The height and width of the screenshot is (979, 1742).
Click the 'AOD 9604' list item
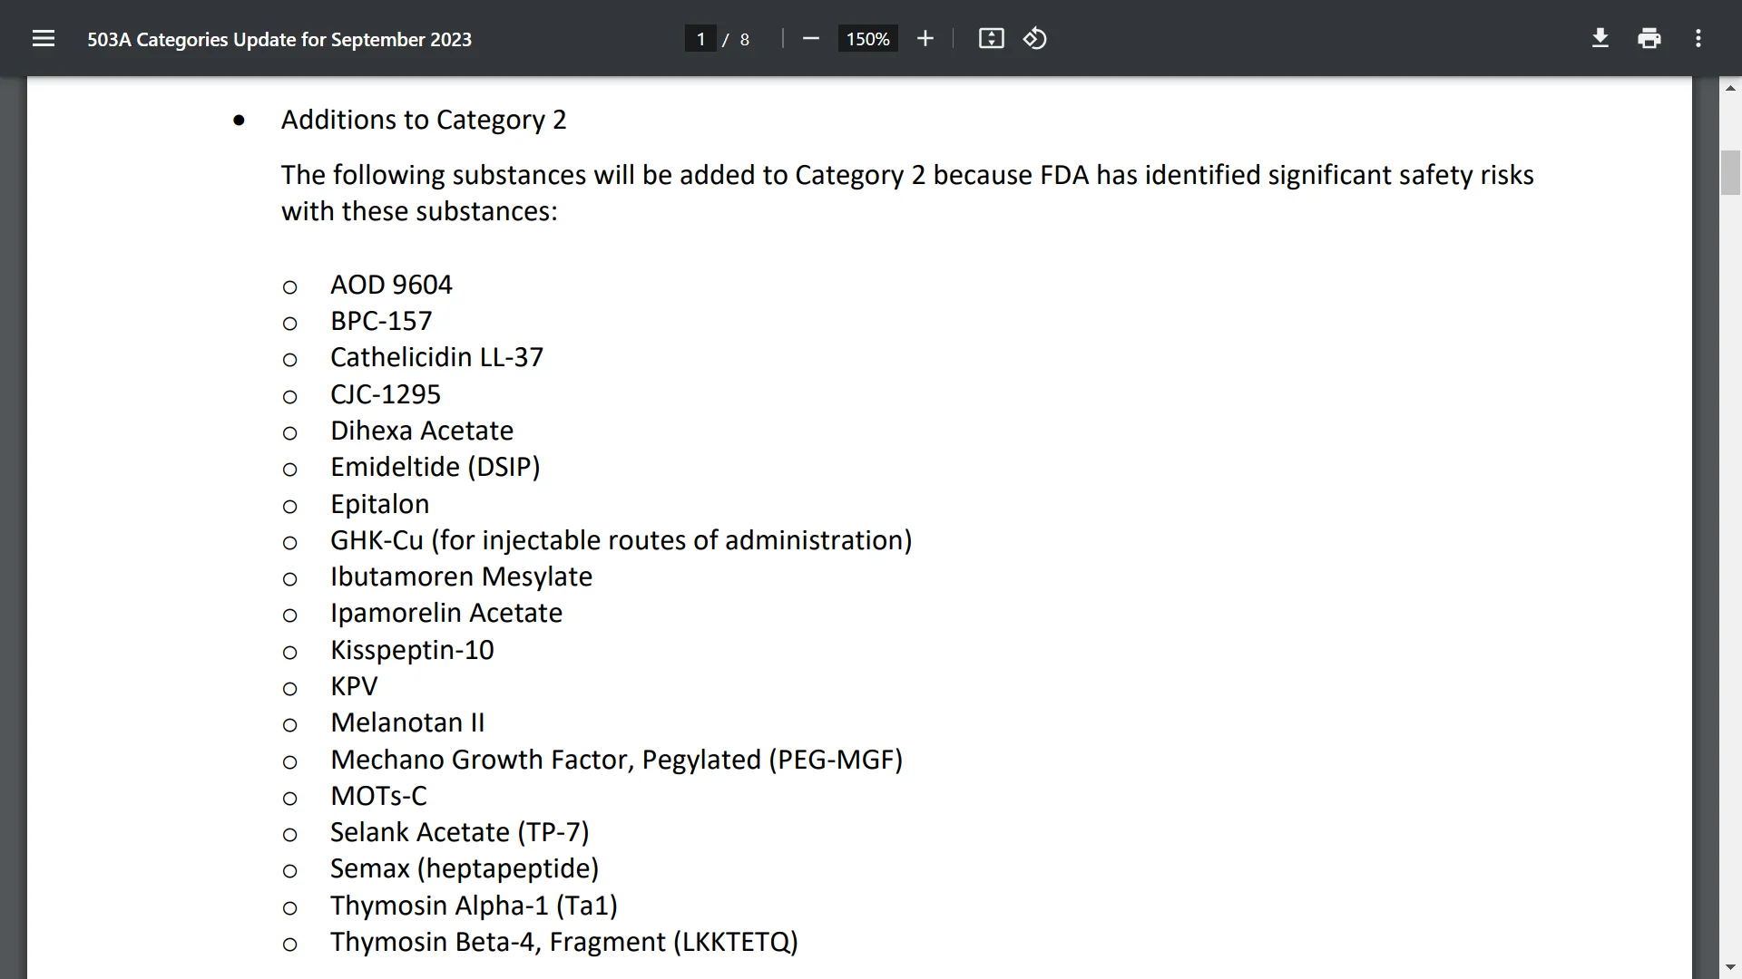391,285
